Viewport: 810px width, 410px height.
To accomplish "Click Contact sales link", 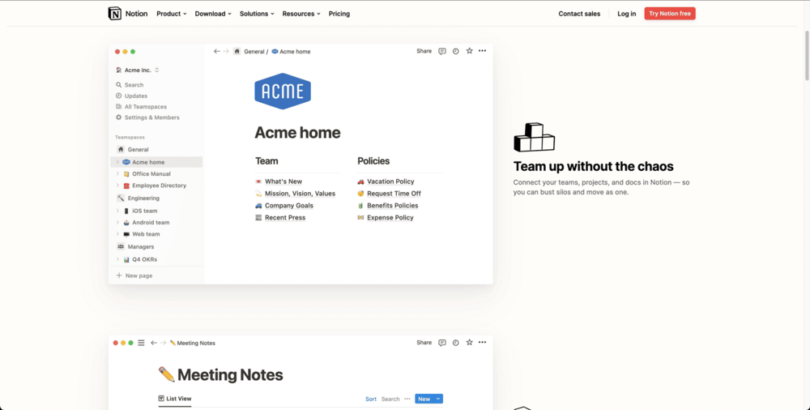I will (x=579, y=14).
